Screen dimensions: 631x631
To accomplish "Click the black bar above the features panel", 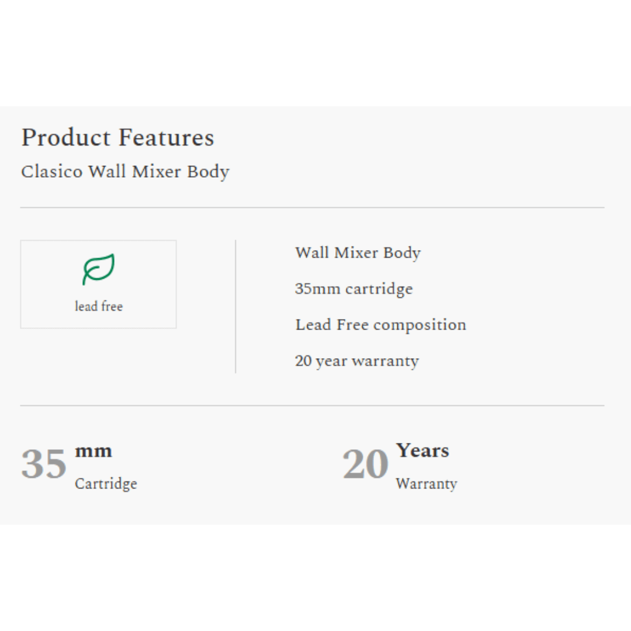I will pyautogui.click(x=315, y=53).
